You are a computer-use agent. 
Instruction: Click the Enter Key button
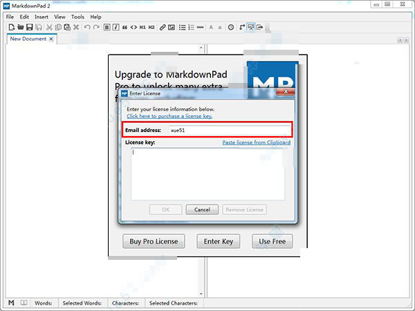(219, 241)
